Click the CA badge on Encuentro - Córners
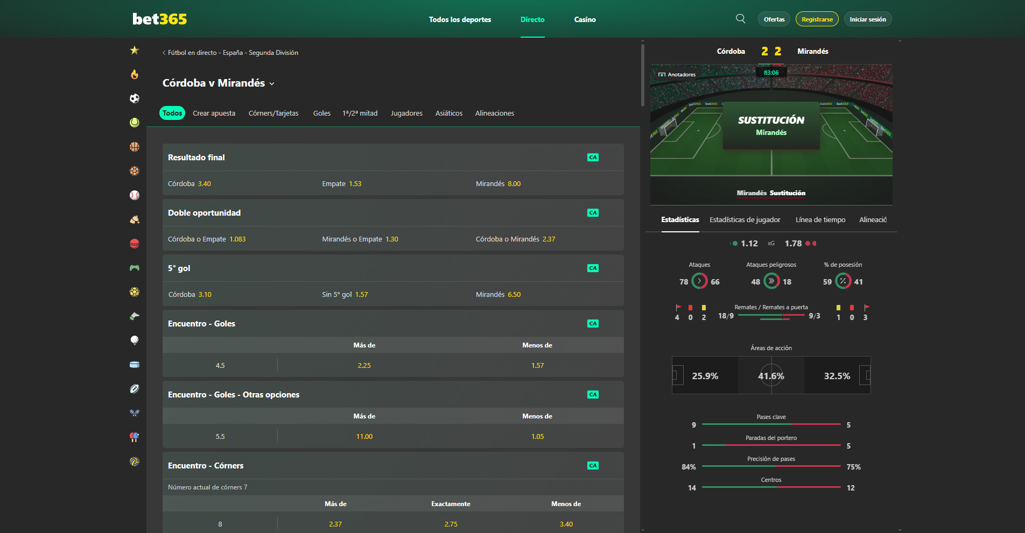 coord(593,466)
